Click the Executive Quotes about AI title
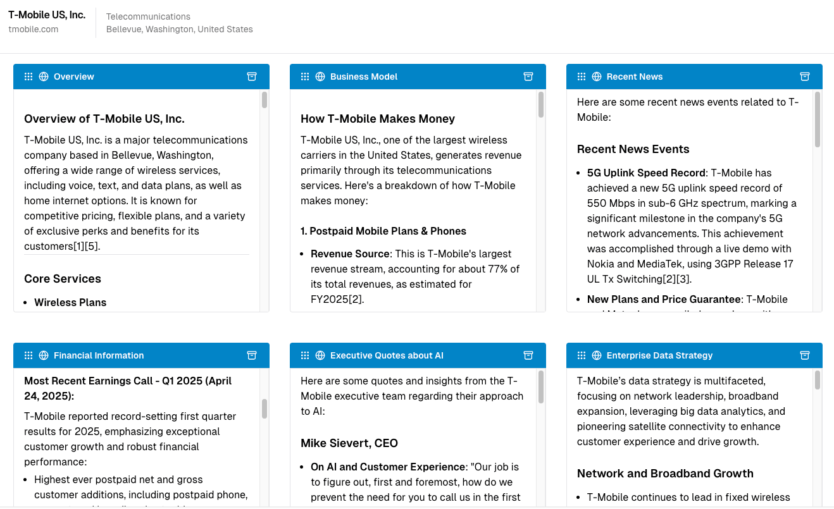Screen dimensions: 834x509 [387, 355]
